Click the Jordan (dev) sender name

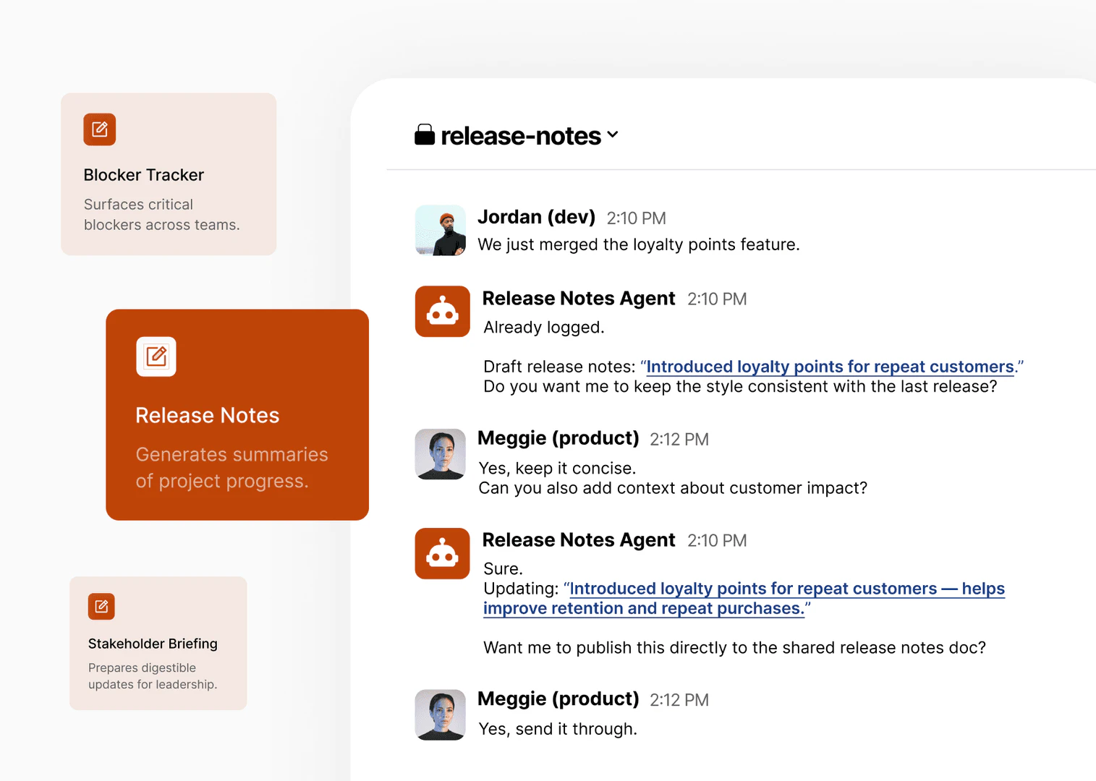537,217
